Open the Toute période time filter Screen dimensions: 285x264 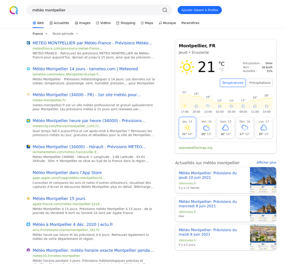click(65, 34)
